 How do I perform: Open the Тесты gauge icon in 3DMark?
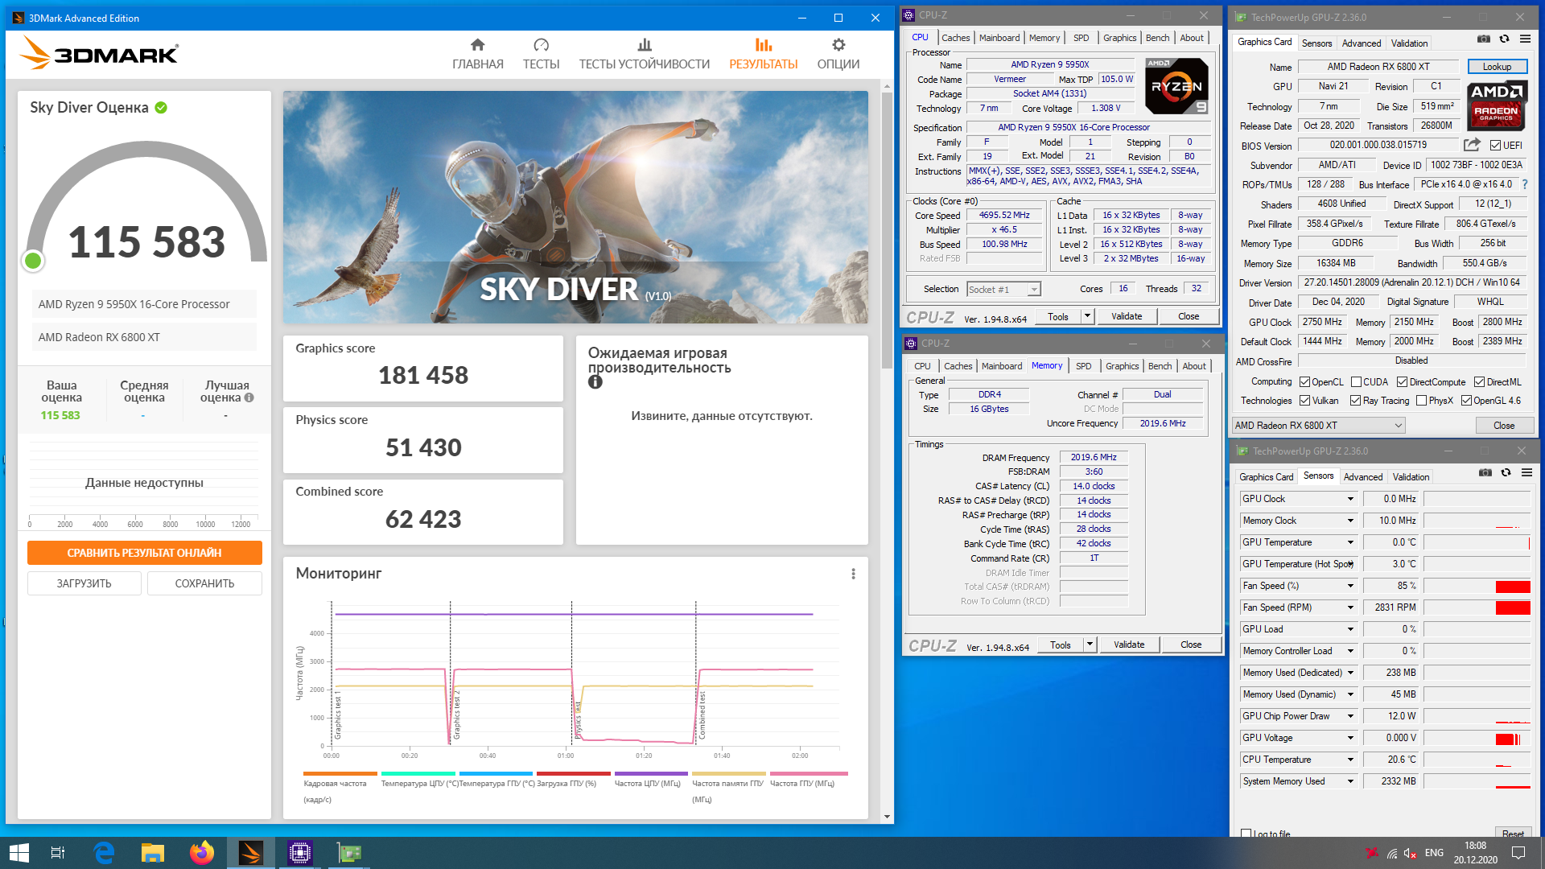tap(541, 44)
